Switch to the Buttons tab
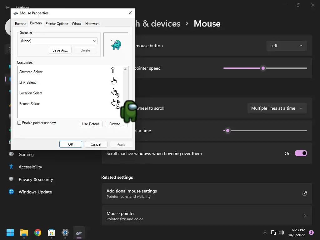This screenshot has width=320, height=240. coord(20,24)
